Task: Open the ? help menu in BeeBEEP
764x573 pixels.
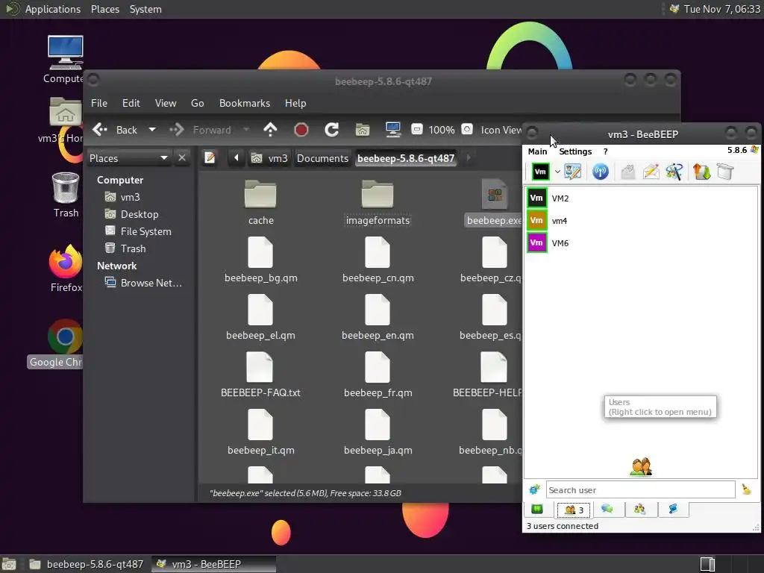Action: tap(606, 151)
